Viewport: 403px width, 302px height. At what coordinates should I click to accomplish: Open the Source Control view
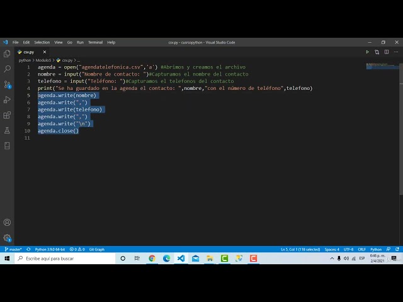click(x=7, y=84)
